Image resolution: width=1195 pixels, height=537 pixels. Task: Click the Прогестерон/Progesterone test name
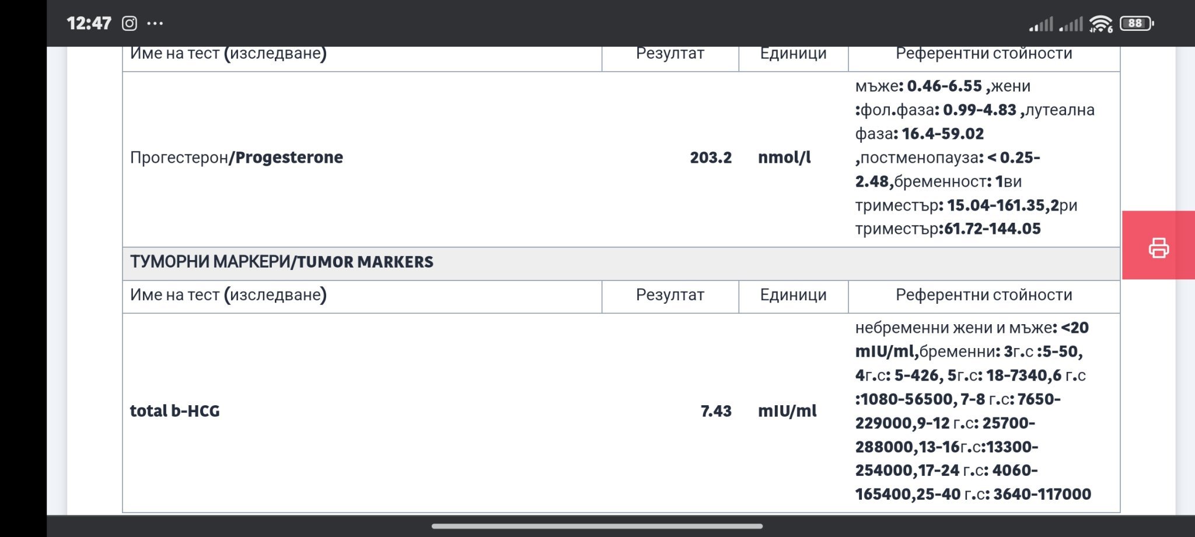(236, 157)
